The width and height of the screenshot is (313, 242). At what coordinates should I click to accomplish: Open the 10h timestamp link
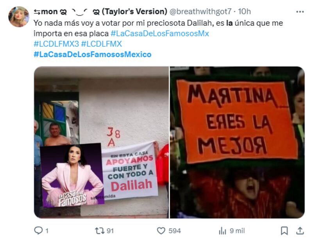coord(244,12)
